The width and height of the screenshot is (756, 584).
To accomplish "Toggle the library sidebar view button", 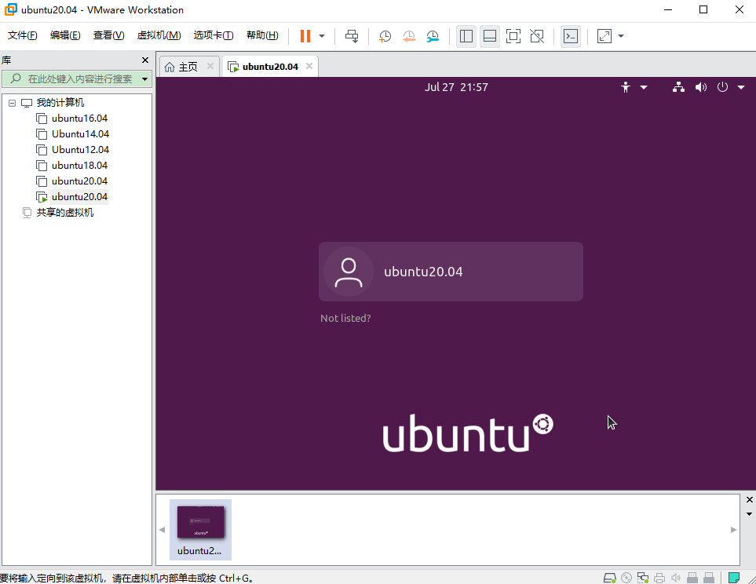I will tap(466, 36).
